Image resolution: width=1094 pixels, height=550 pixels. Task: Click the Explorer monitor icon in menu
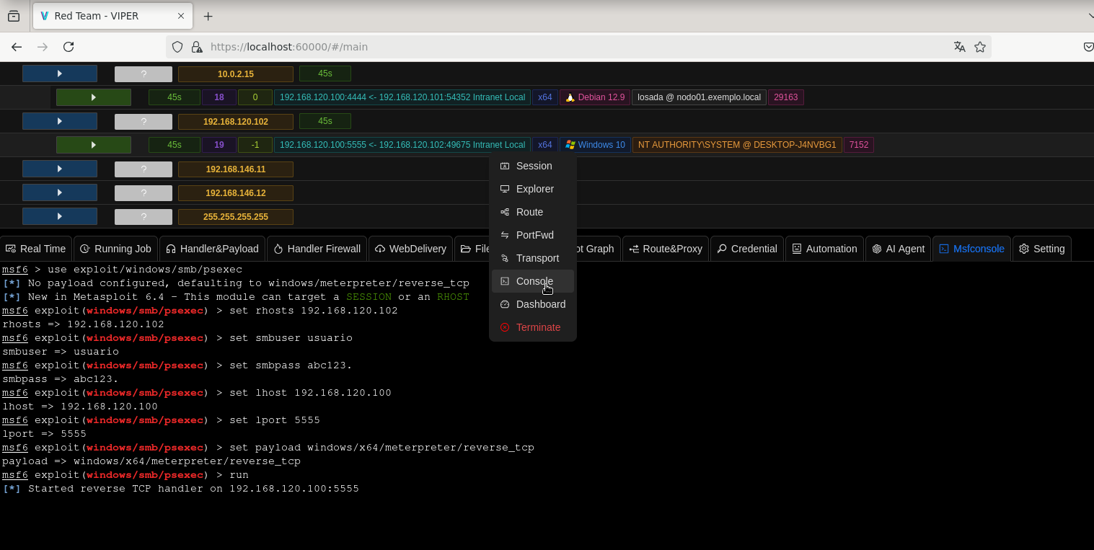(505, 189)
